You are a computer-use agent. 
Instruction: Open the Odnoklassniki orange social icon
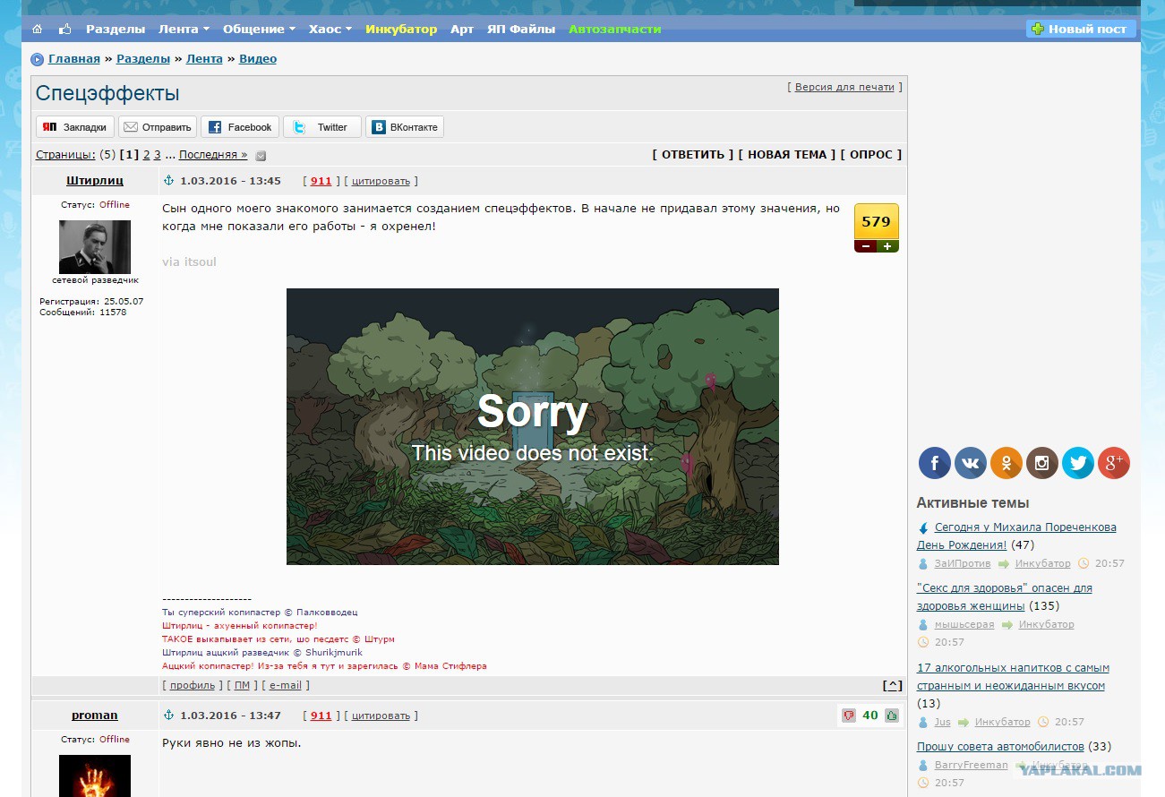click(1007, 463)
